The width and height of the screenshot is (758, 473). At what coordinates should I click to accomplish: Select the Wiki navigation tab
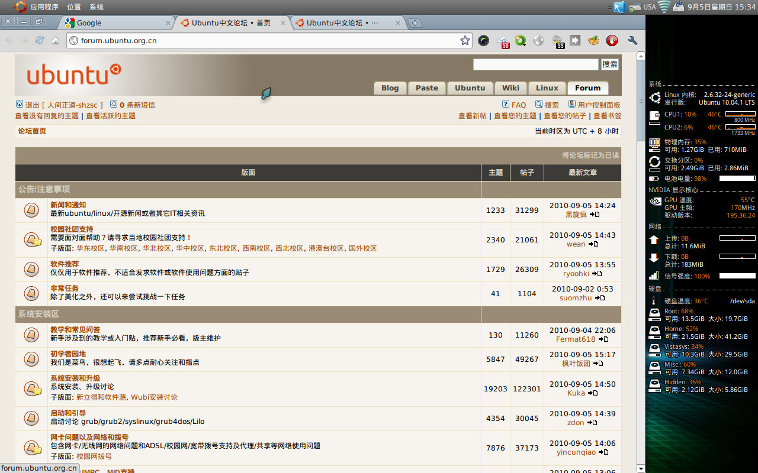[x=510, y=88]
